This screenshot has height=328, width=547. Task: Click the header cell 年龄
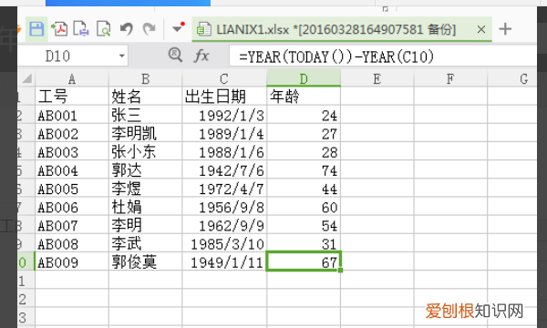click(x=304, y=97)
